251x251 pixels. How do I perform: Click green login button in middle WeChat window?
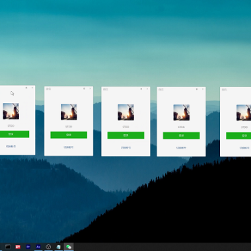[126, 135]
